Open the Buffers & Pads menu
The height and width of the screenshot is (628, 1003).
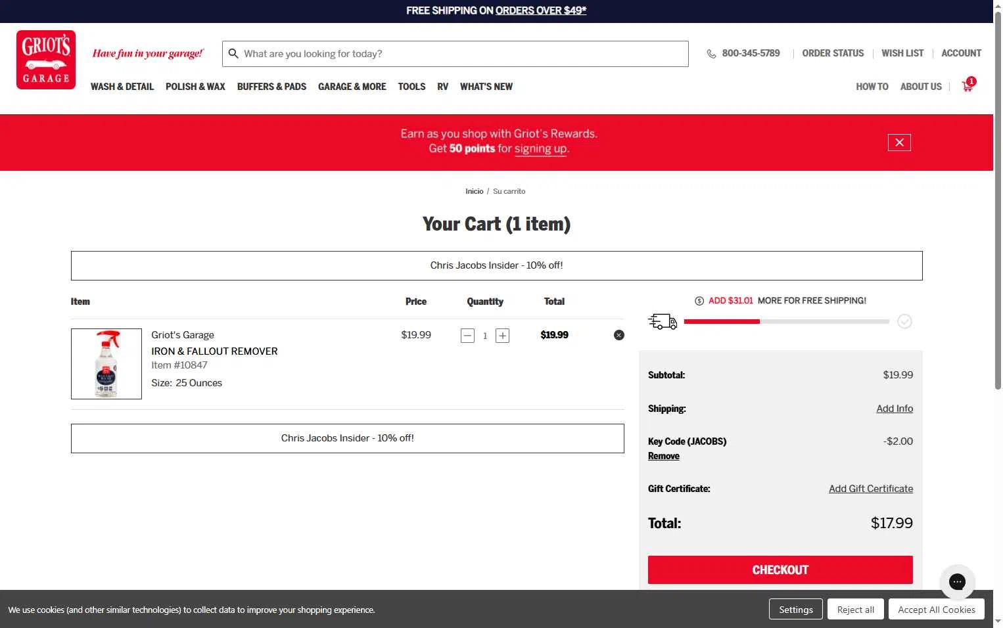271,87
